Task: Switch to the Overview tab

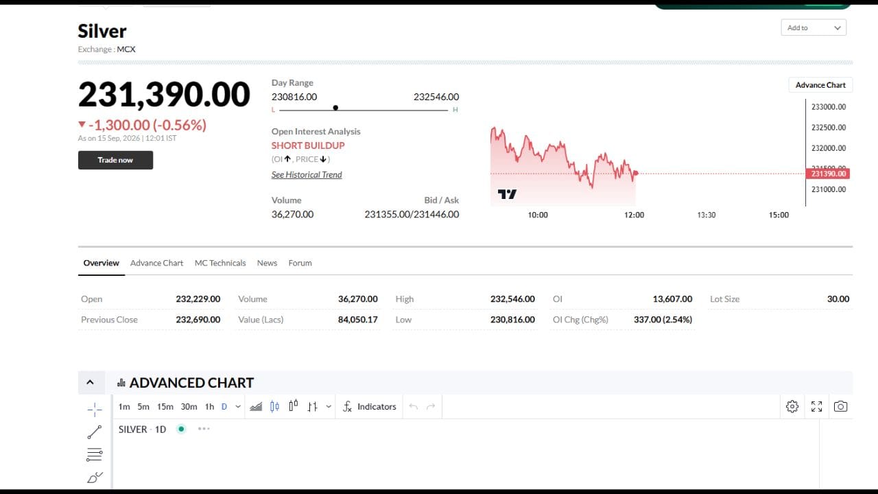Action: click(x=102, y=263)
